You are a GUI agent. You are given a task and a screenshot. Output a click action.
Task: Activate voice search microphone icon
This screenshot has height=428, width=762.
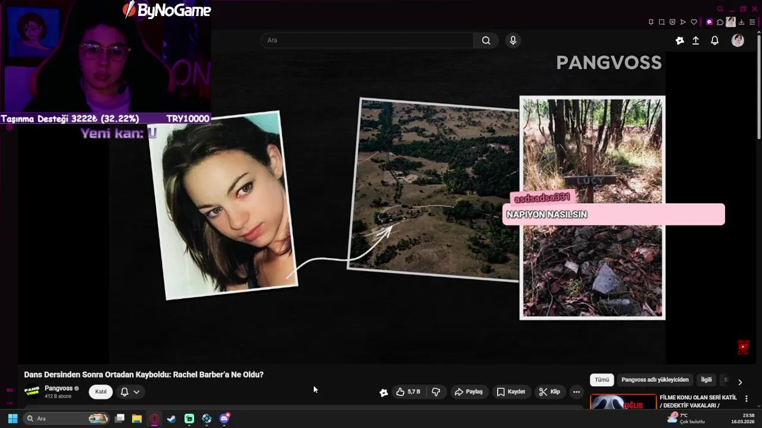513,40
